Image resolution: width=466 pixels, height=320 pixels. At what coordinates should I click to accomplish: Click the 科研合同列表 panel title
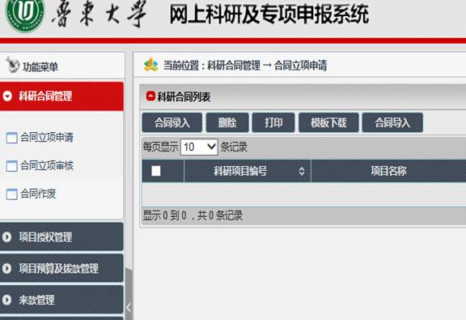[x=184, y=96]
